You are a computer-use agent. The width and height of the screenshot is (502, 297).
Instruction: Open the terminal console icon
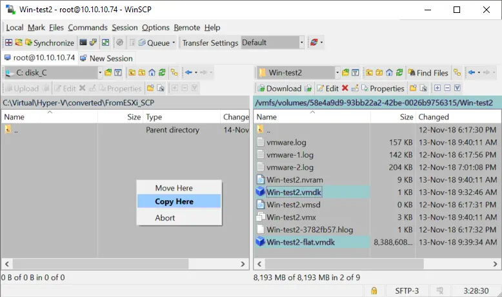click(83, 43)
